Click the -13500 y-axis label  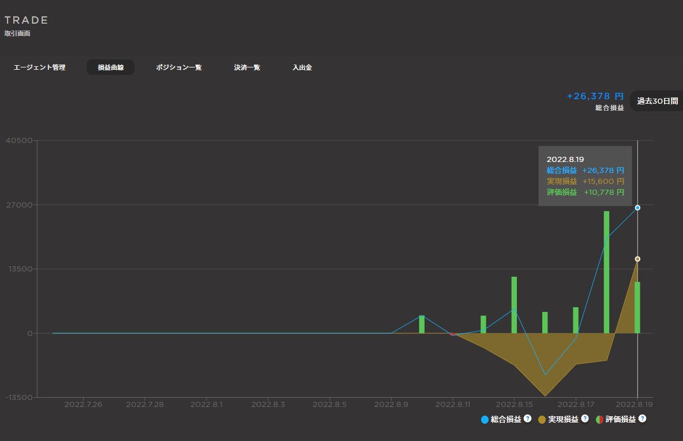(x=19, y=397)
